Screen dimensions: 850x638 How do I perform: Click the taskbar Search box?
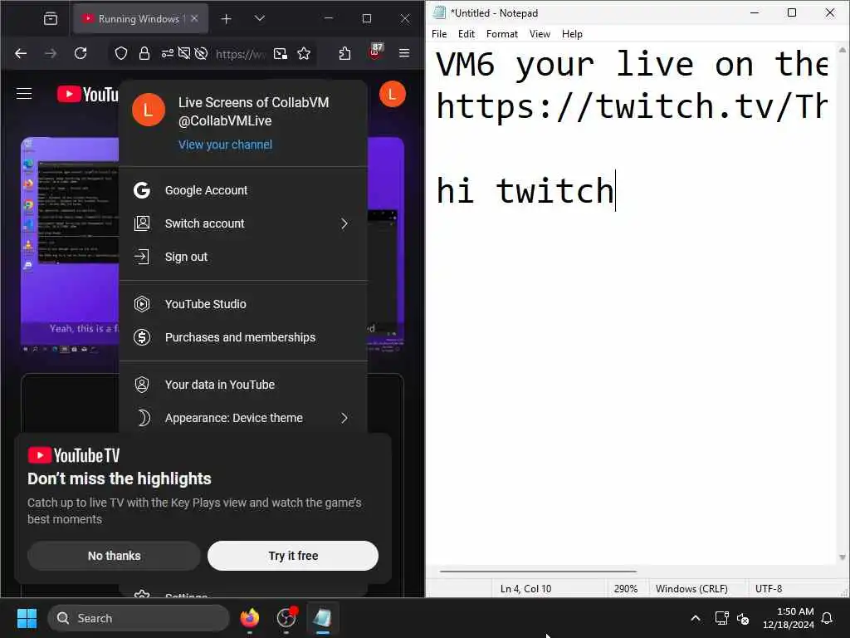click(x=139, y=618)
